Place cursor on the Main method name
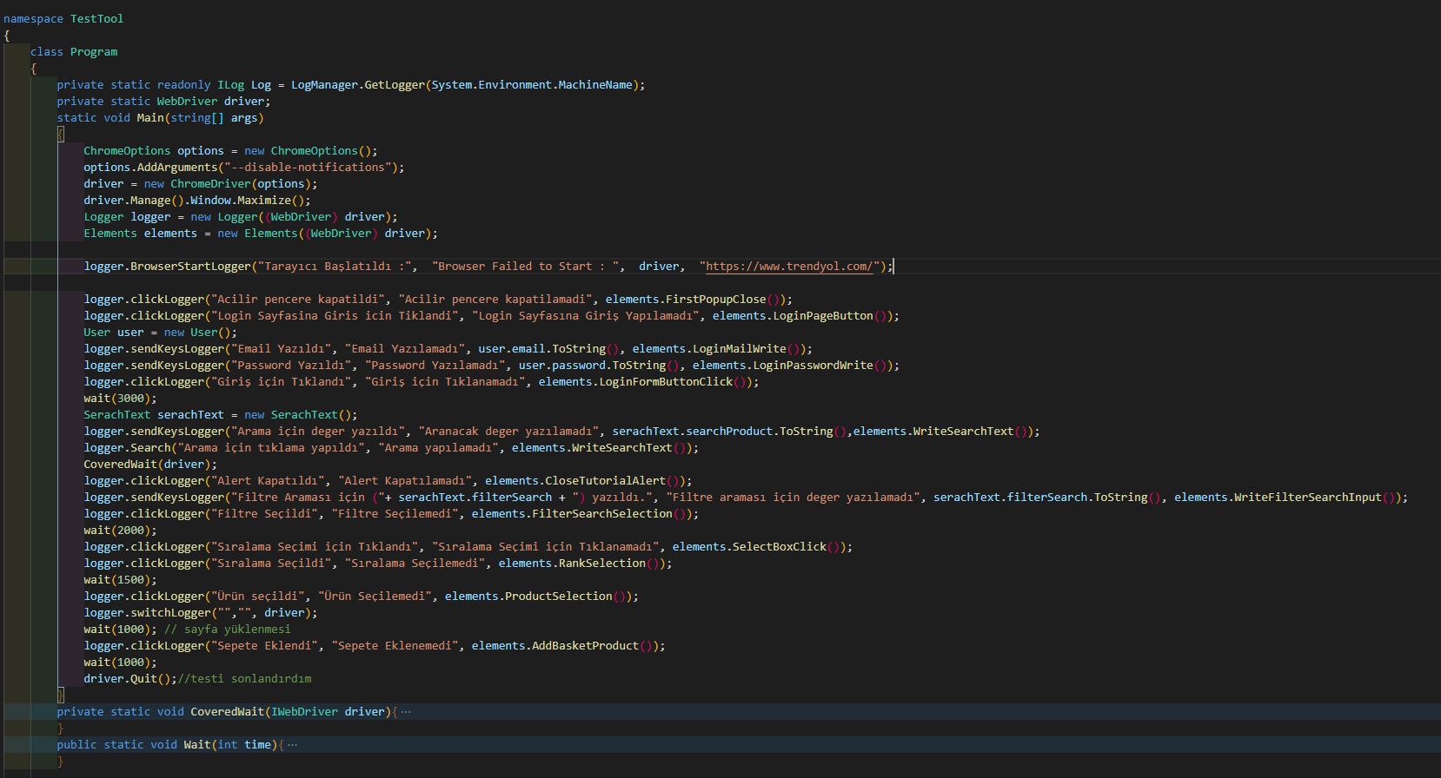1441x778 pixels. pos(150,118)
